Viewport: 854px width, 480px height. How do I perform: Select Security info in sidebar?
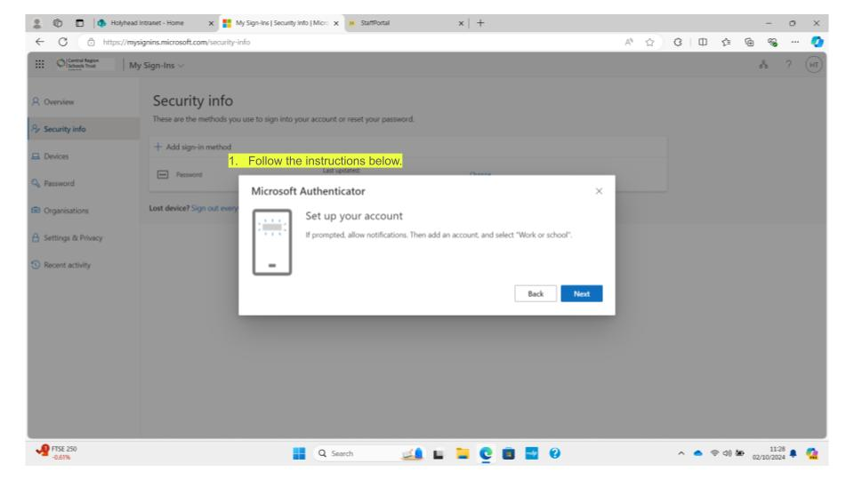[83, 129]
